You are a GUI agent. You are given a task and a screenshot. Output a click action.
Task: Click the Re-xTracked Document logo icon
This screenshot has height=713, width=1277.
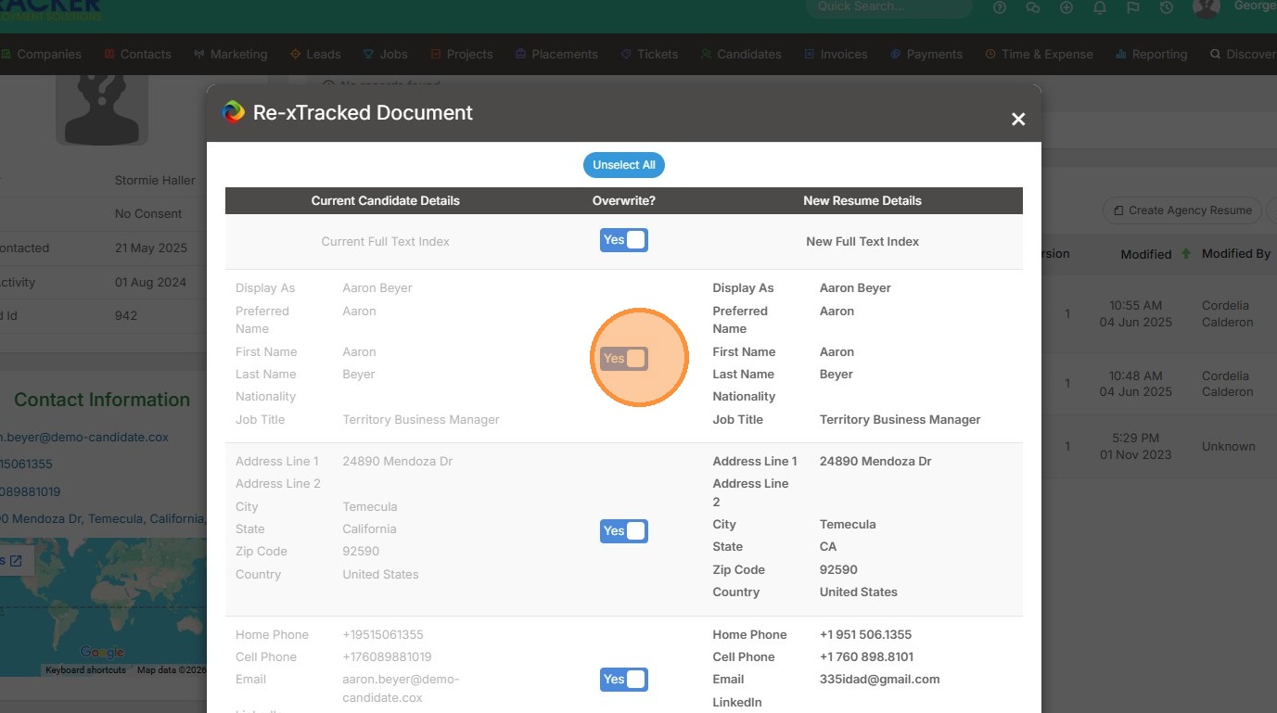234,112
